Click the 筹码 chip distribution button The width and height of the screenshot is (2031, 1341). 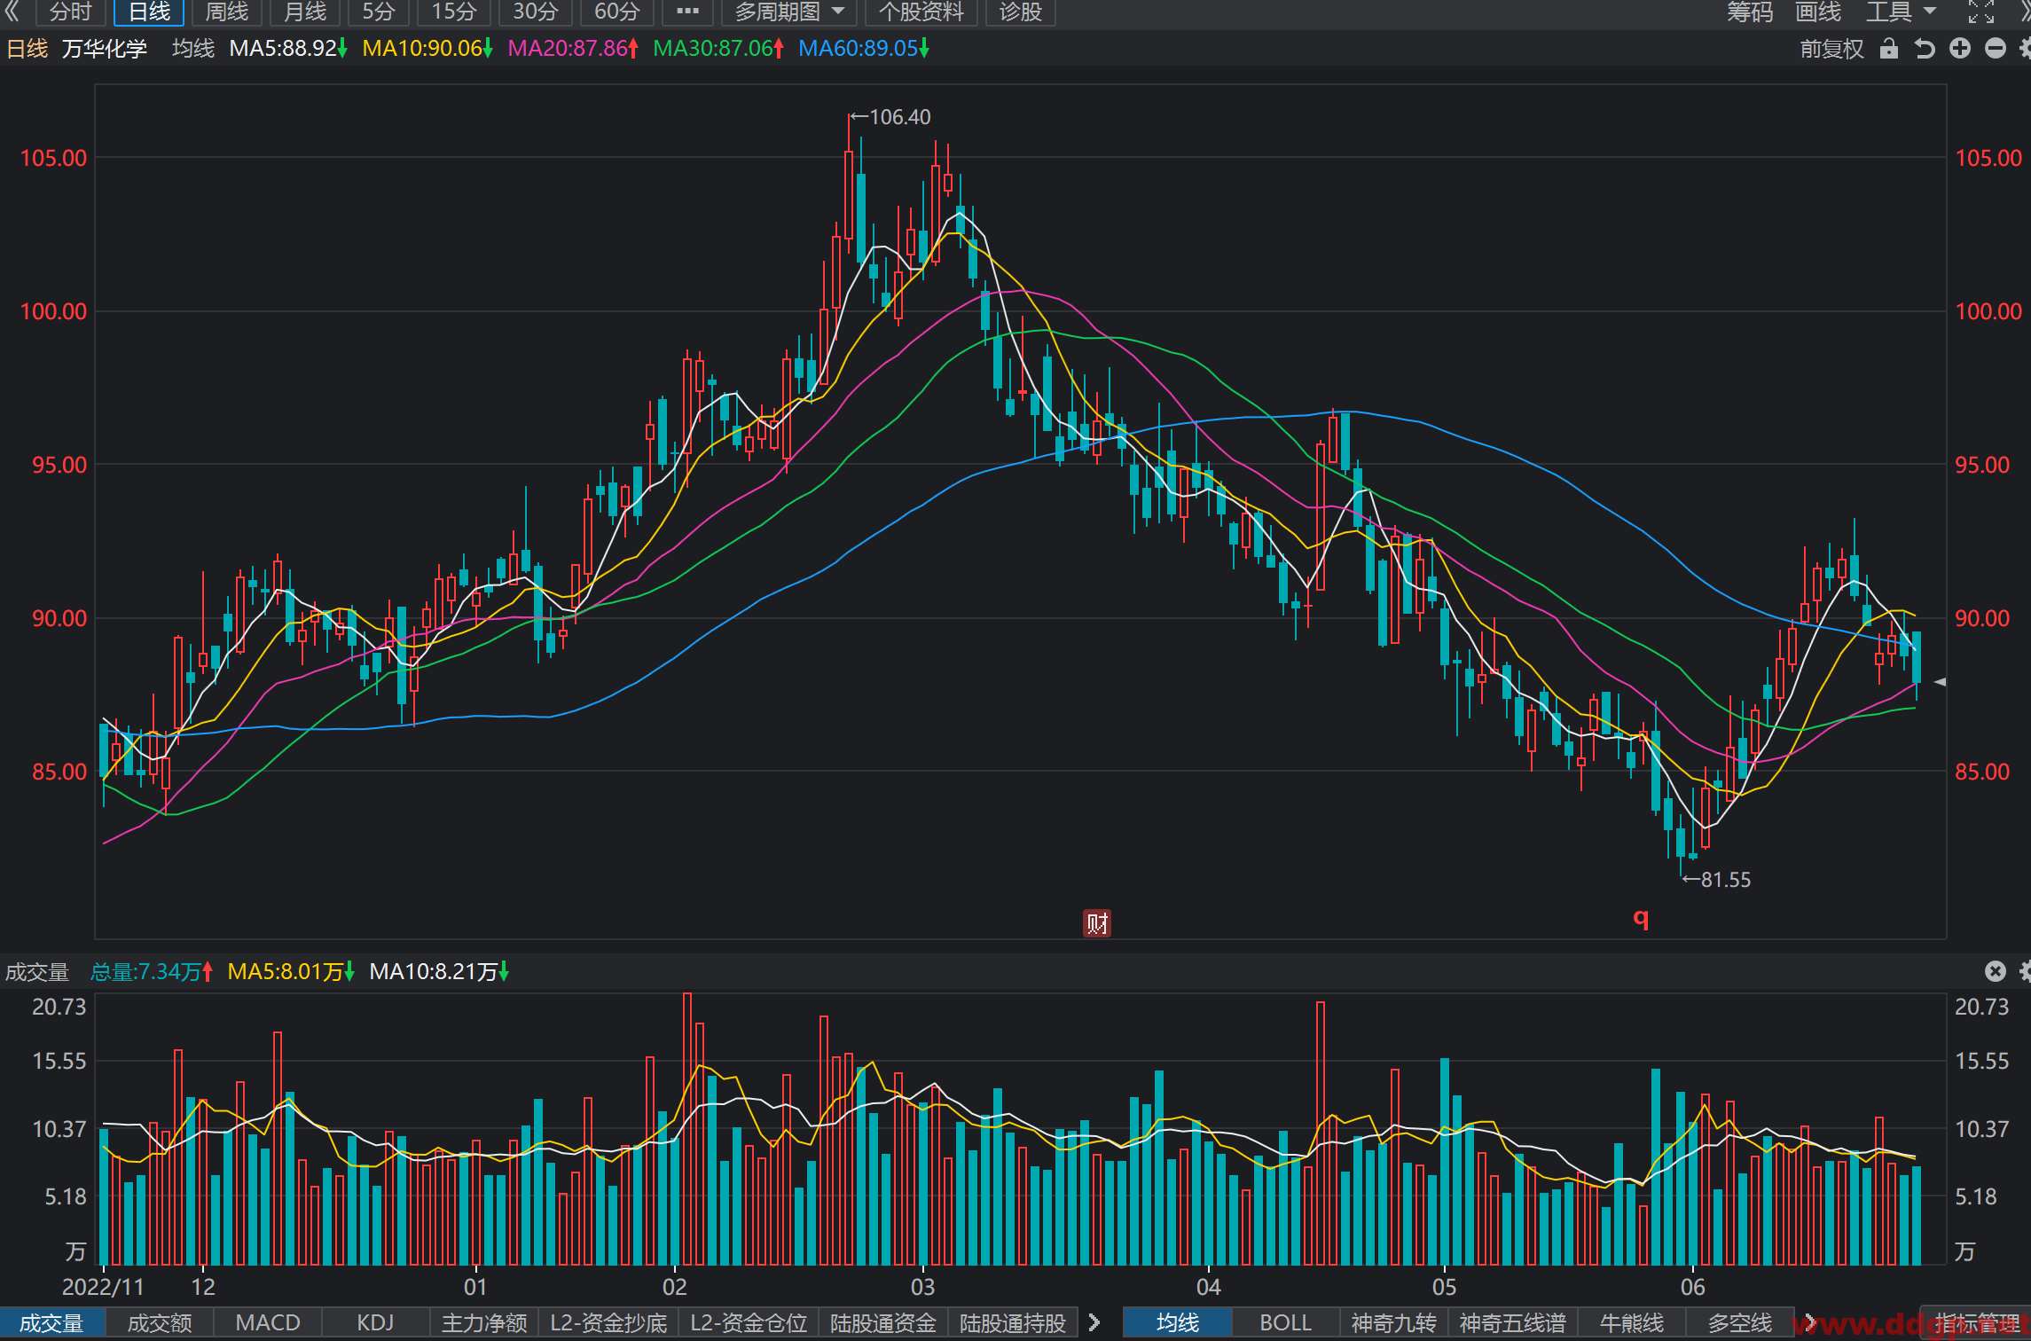1750,12
